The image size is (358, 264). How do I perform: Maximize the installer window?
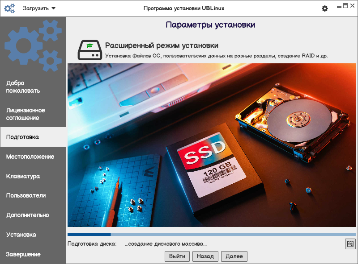[x=345, y=6]
